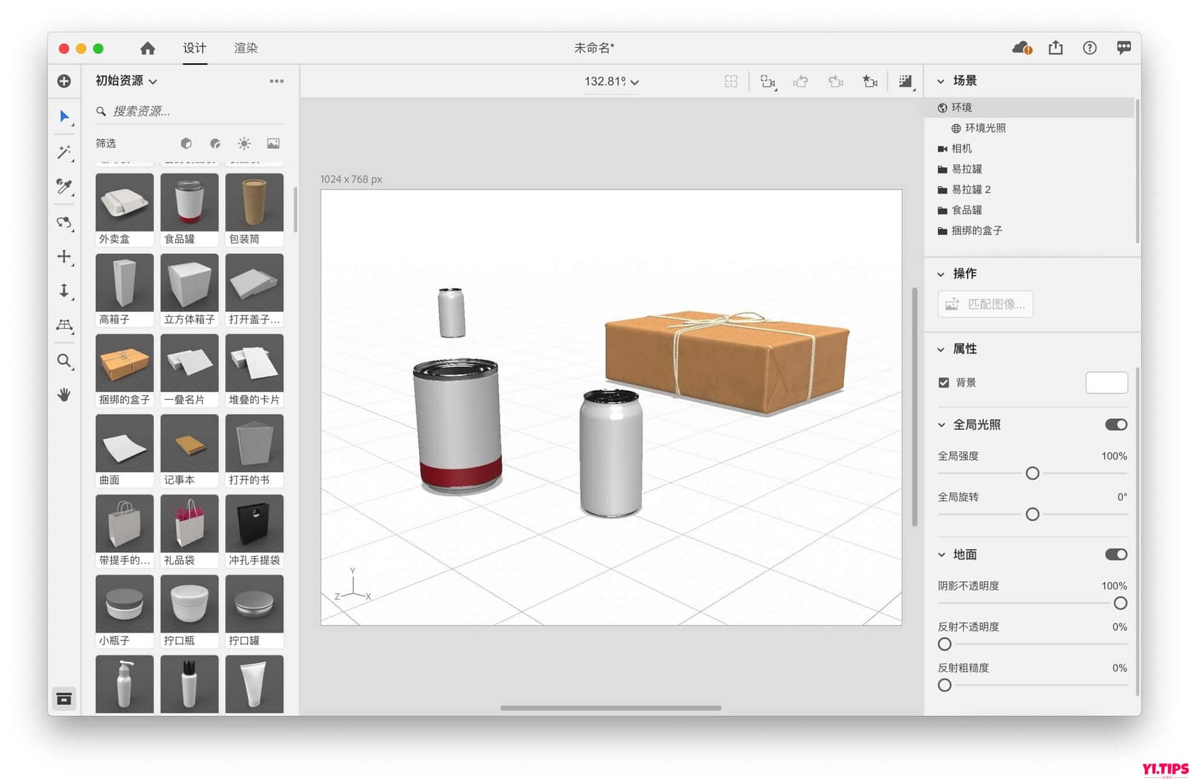The height and width of the screenshot is (779, 1189).
Task: Activate the Horizon tool
Action: click(x=64, y=326)
